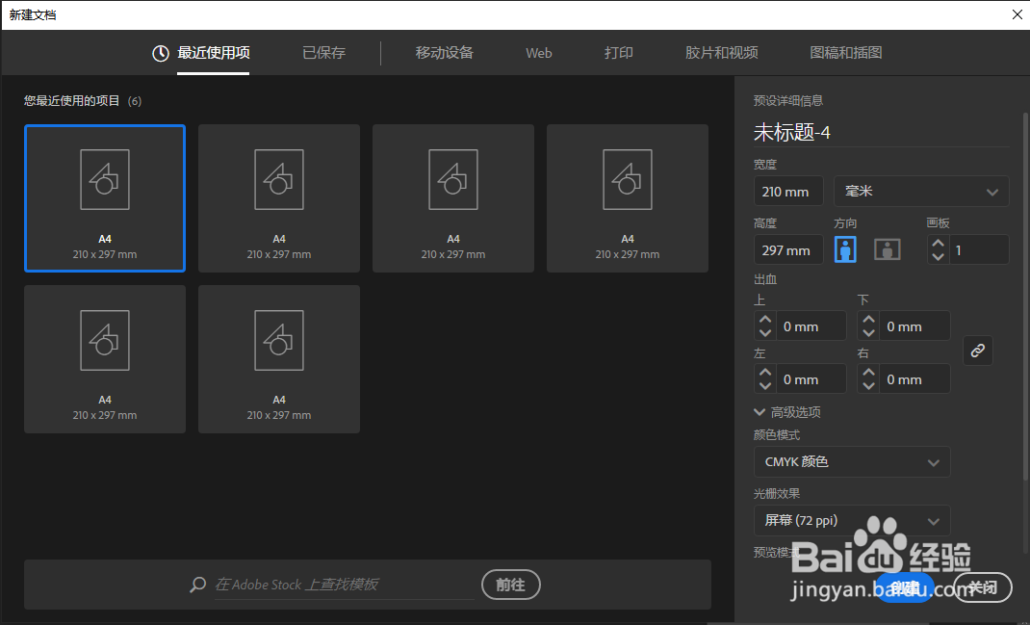Open the 最近使用项 tab
Viewport: 1030px width, 625px height.
coord(213,53)
